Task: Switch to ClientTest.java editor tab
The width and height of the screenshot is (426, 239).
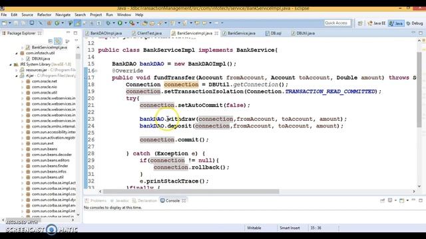Action: click(x=147, y=33)
